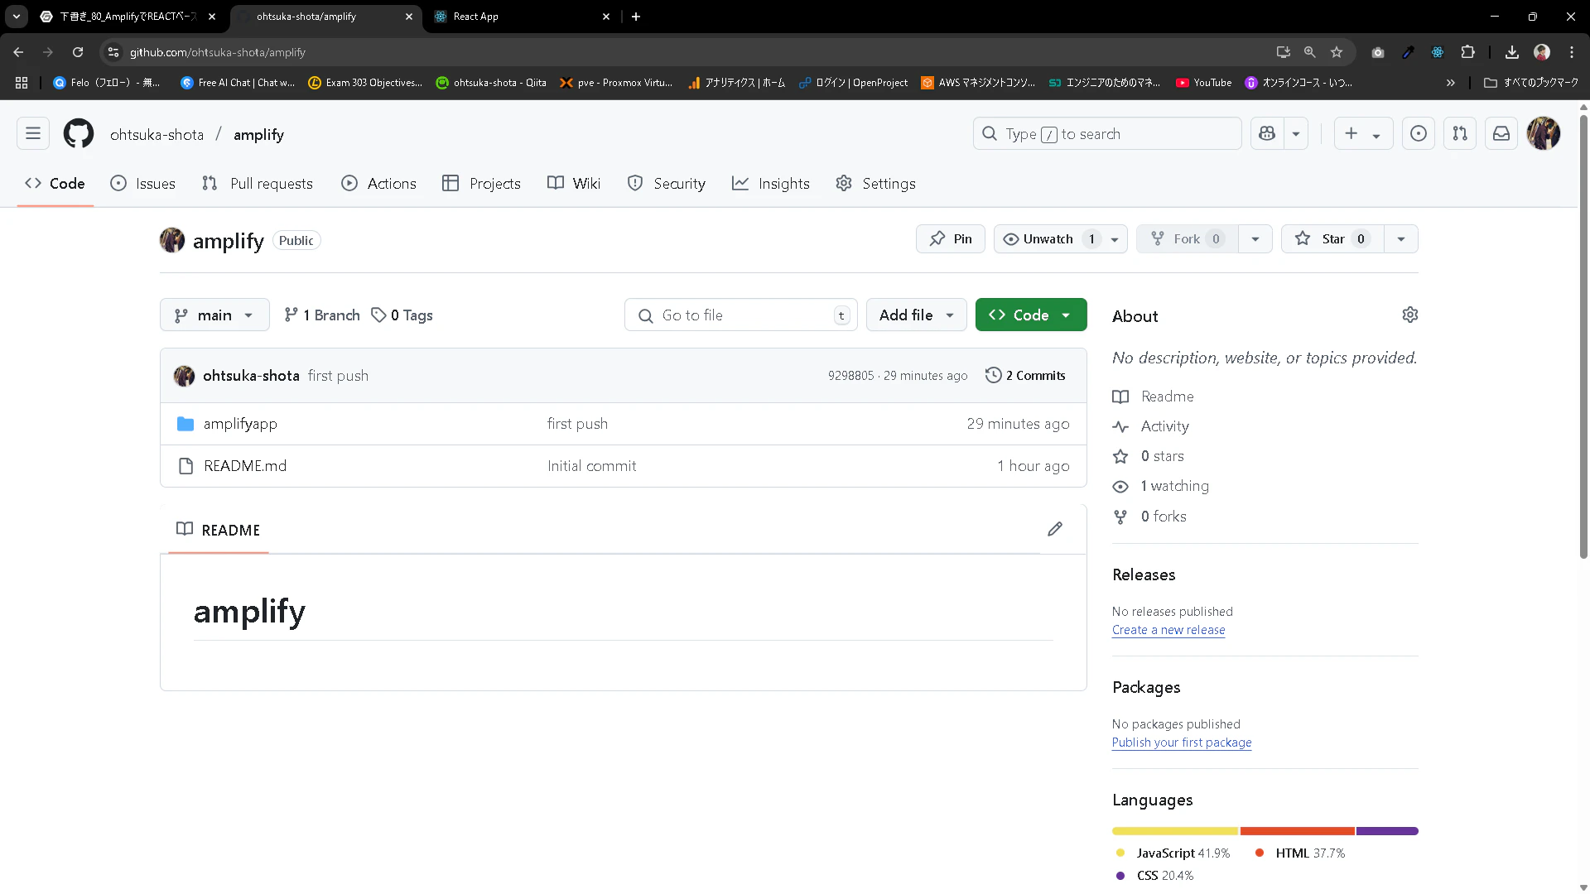This screenshot has height=894, width=1590.
Task: Star the amplify repository
Action: pos(1332,239)
